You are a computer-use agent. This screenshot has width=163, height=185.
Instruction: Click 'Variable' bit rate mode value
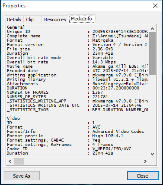pyautogui.click(x=102, y=58)
